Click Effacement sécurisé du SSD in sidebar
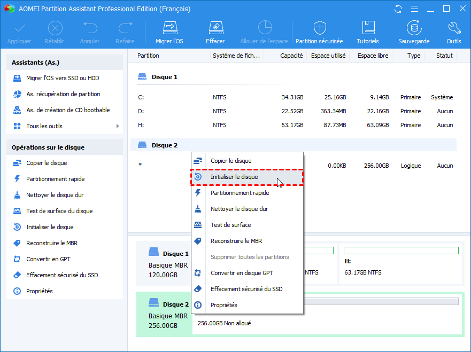The height and width of the screenshot is (352, 471). [x=62, y=275]
